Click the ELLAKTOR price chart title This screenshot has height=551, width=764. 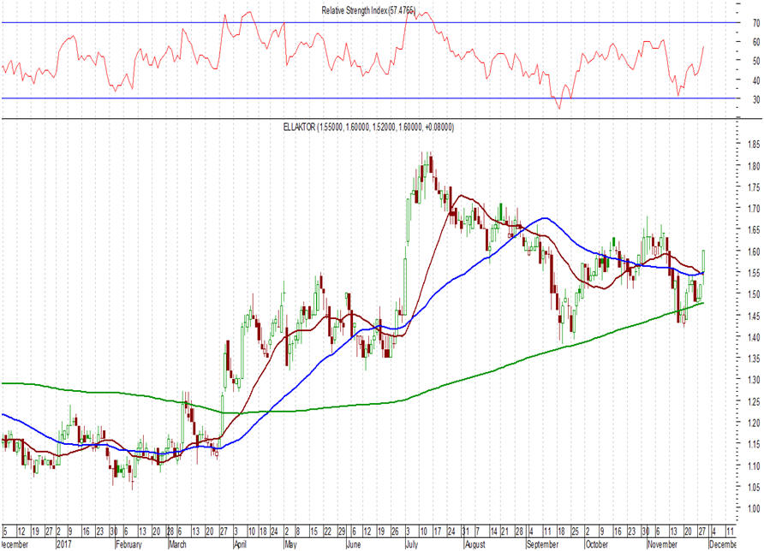pos(367,127)
